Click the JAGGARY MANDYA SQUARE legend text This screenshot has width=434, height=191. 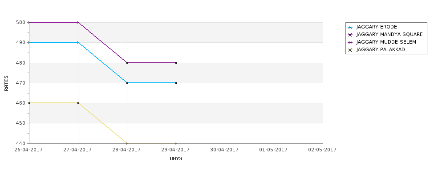389,35
